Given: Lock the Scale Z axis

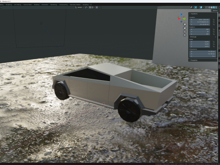Looking at the screenshot, I should 214,46.
